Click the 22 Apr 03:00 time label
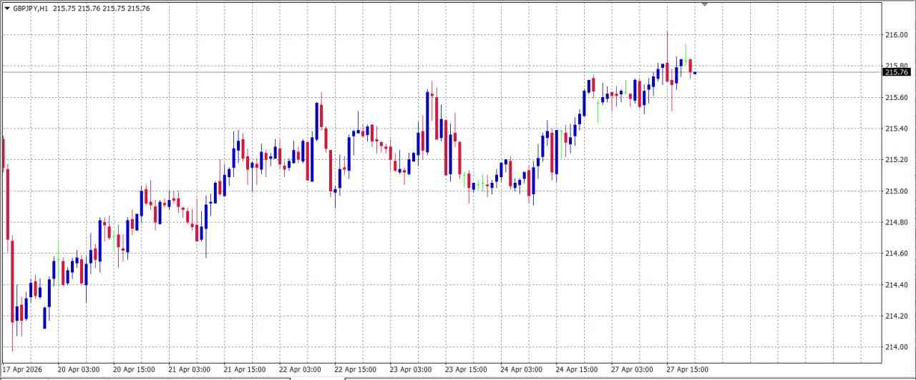Screen dimensions: 916x380 click(x=300, y=370)
